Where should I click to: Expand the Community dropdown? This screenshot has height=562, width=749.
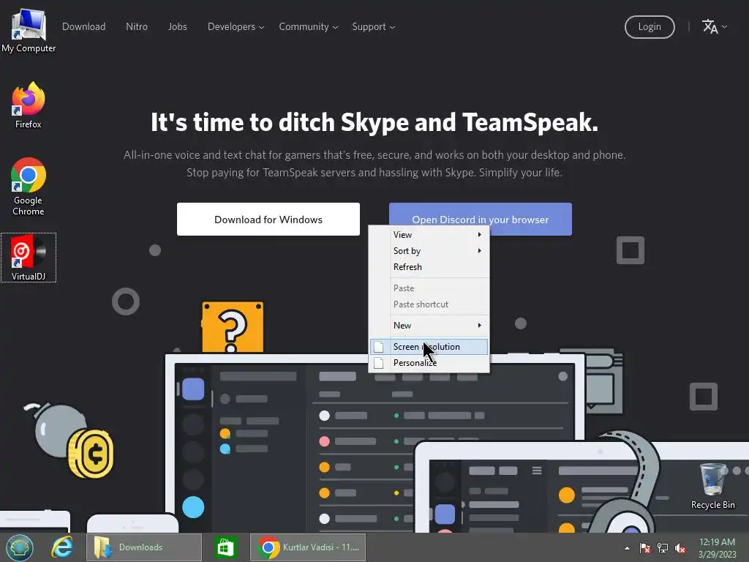click(x=308, y=27)
